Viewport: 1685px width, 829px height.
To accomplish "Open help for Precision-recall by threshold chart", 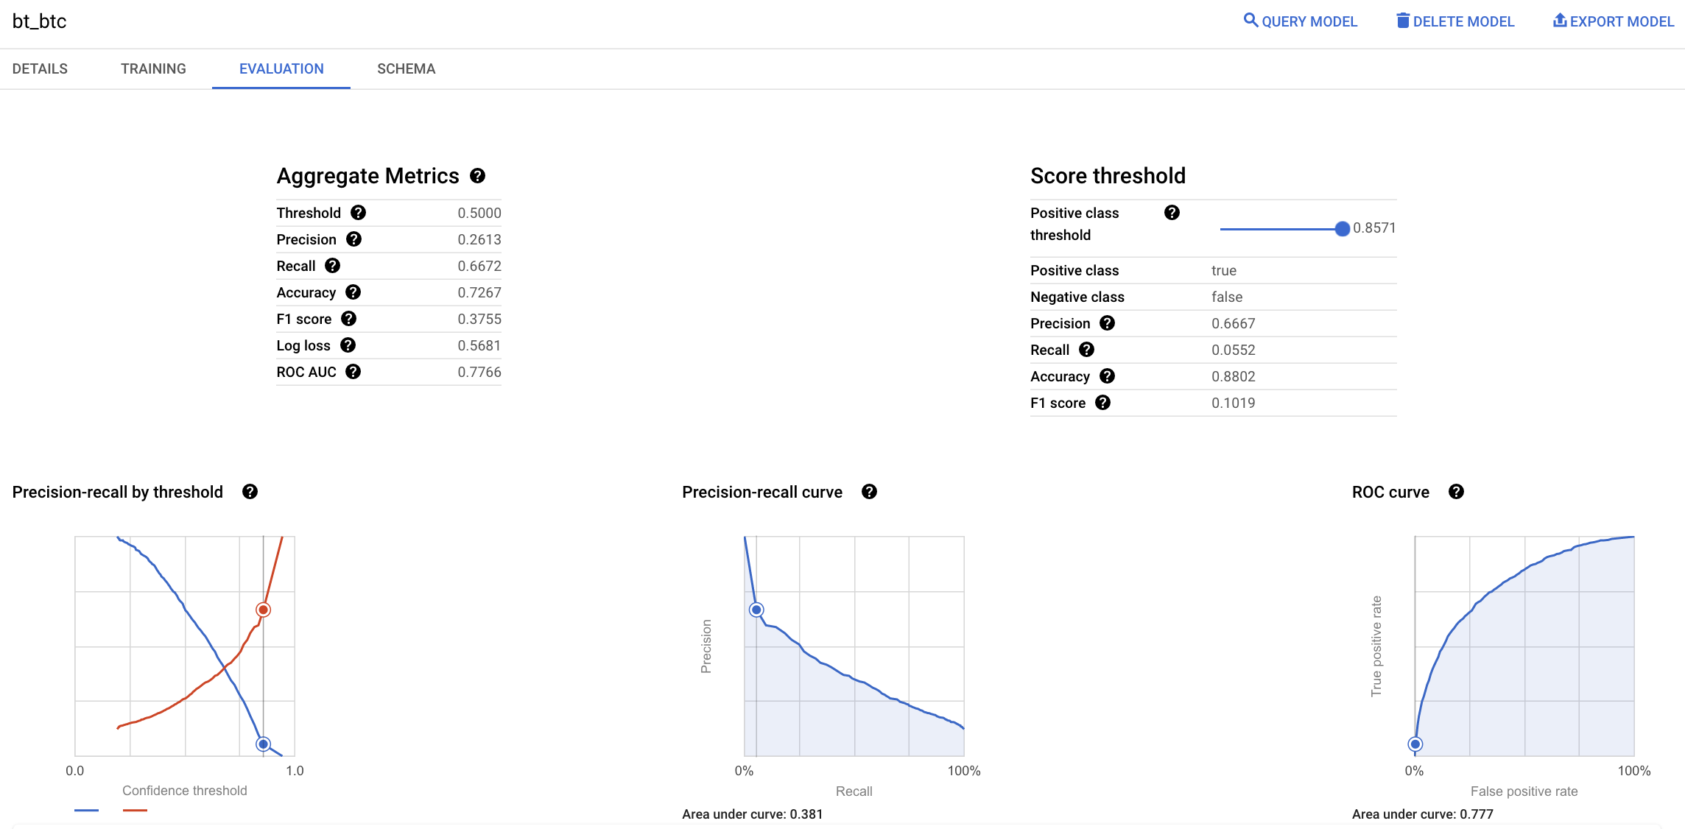I will pyautogui.click(x=250, y=492).
